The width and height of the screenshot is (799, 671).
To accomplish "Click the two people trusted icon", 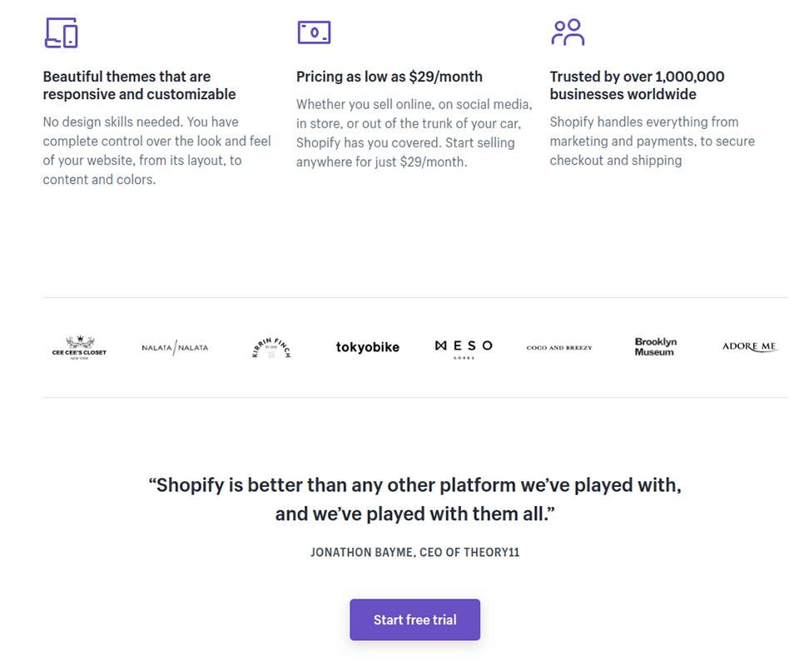I will (x=568, y=32).
